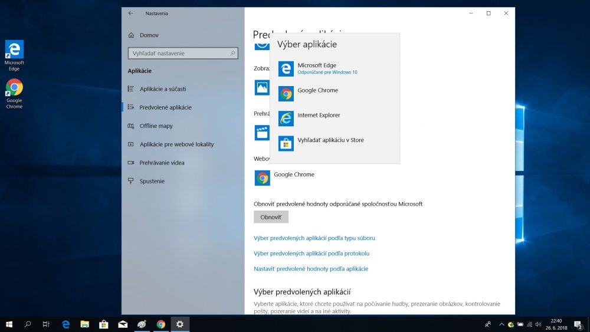Open Task View on the taskbar

[x=46, y=324]
